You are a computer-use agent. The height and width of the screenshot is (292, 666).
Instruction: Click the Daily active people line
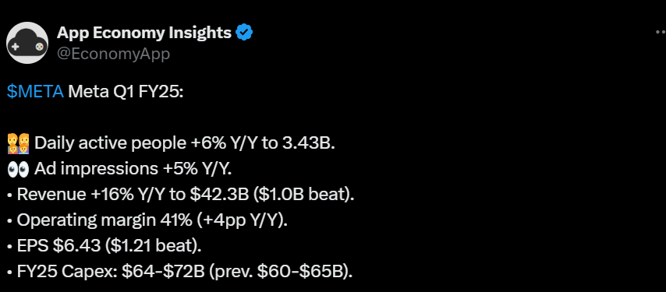pos(185,143)
